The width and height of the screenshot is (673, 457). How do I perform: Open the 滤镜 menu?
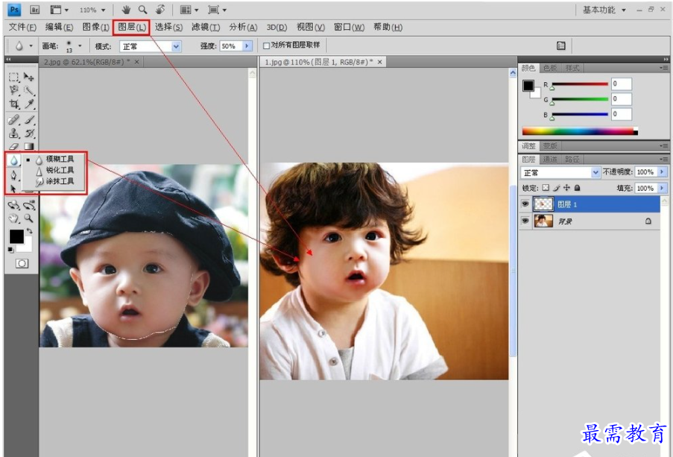coord(206,27)
